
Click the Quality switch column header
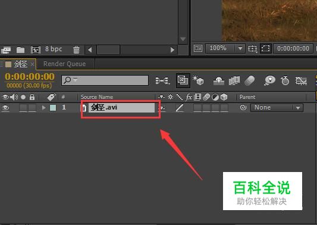coord(180,97)
